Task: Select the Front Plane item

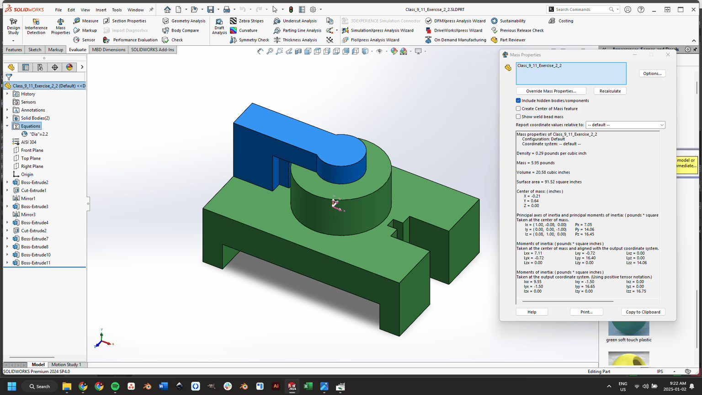Action: tap(32, 150)
